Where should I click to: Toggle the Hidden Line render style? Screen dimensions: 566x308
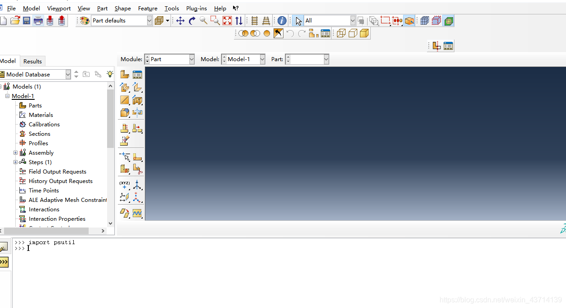[x=353, y=33]
